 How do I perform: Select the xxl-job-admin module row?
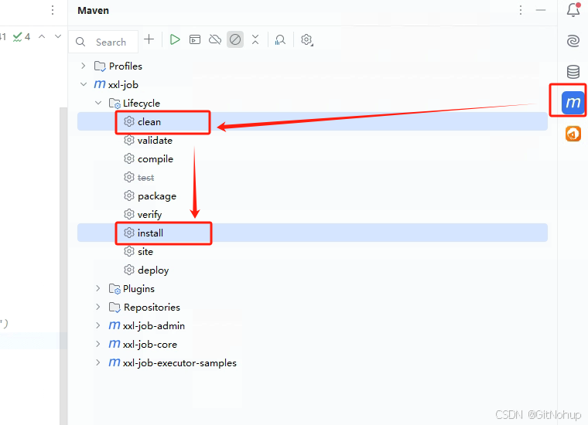coord(313,325)
